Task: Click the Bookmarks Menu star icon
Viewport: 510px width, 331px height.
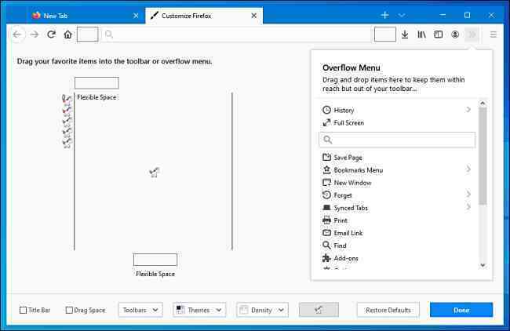Action: (x=326, y=169)
